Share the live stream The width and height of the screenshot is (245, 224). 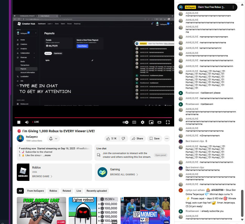[137, 139]
